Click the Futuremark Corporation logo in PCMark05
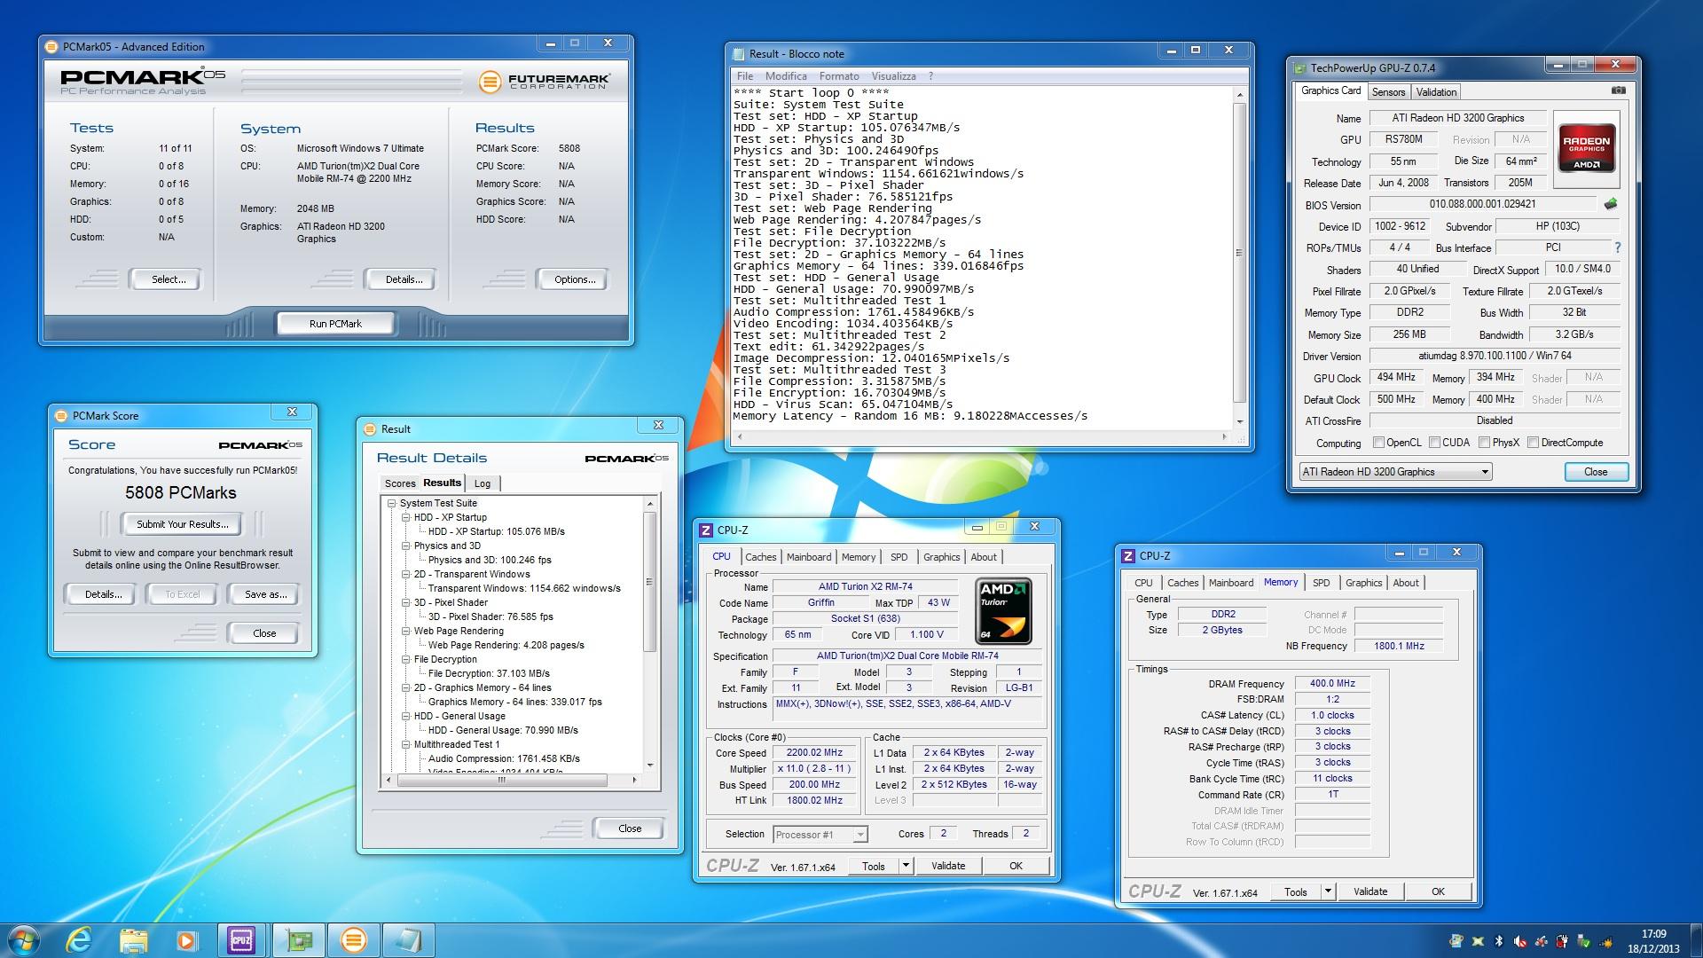 pos(545,82)
